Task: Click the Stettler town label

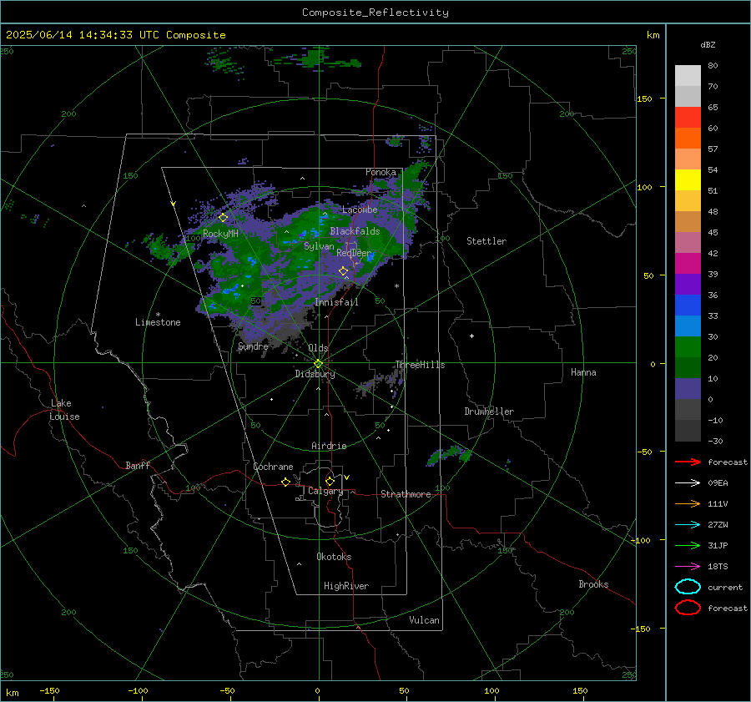Action: point(486,241)
